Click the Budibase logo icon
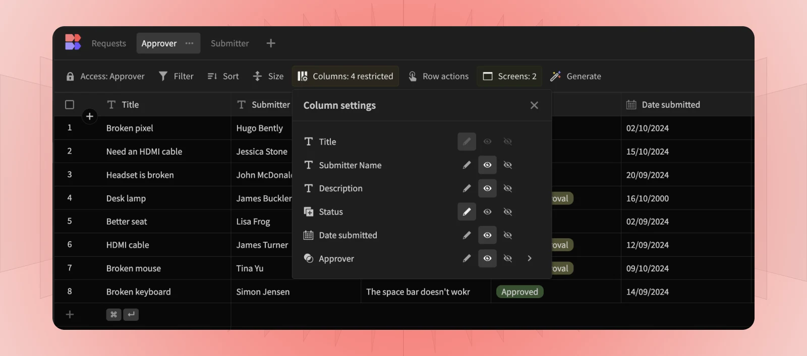Viewport: 807px width, 356px height. click(x=73, y=42)
